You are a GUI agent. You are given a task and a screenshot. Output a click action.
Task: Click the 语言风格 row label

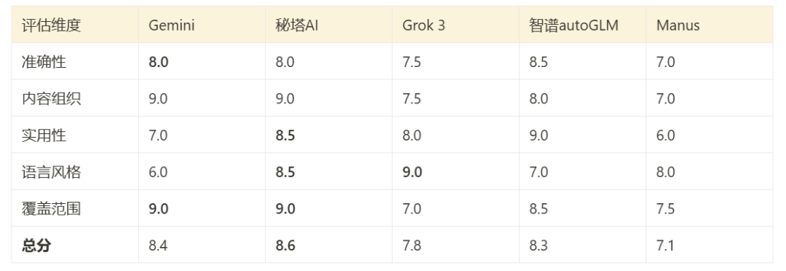[51, 172]
